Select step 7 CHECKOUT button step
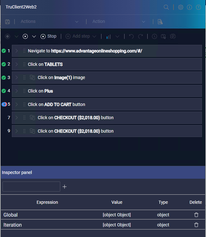206x237 pixels. [x=107, y=118]
